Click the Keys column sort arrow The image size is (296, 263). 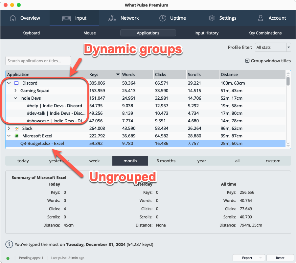click(118, 74)
